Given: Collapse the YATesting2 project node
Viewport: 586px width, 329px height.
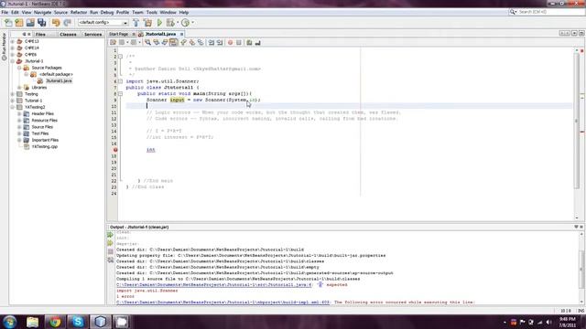Looking at the screenshot, I should [x=12, y=107].
